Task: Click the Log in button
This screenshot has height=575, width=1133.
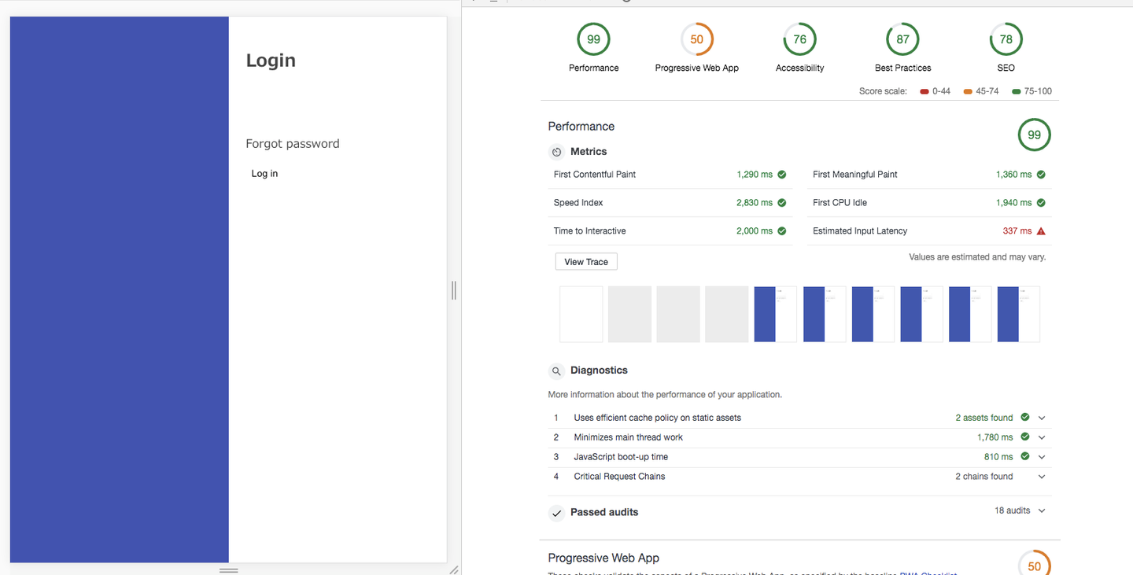Action: coord(264,174)
